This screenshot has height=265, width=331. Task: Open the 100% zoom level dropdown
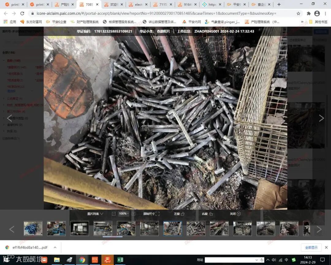point(124,214)
